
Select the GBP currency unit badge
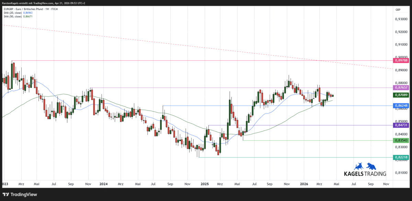click(398, 10)
